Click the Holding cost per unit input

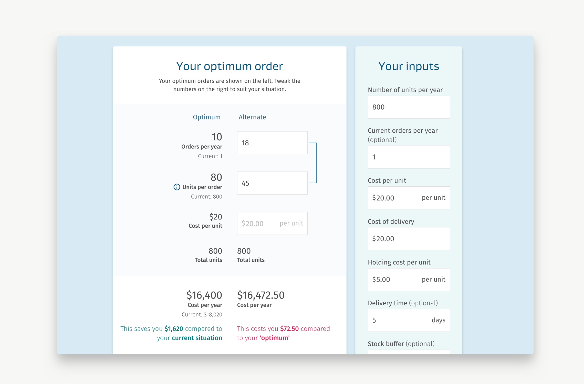coord(409,279)
